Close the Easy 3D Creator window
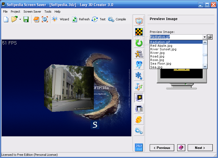This screenshot has width=218, height=158. 213,5
